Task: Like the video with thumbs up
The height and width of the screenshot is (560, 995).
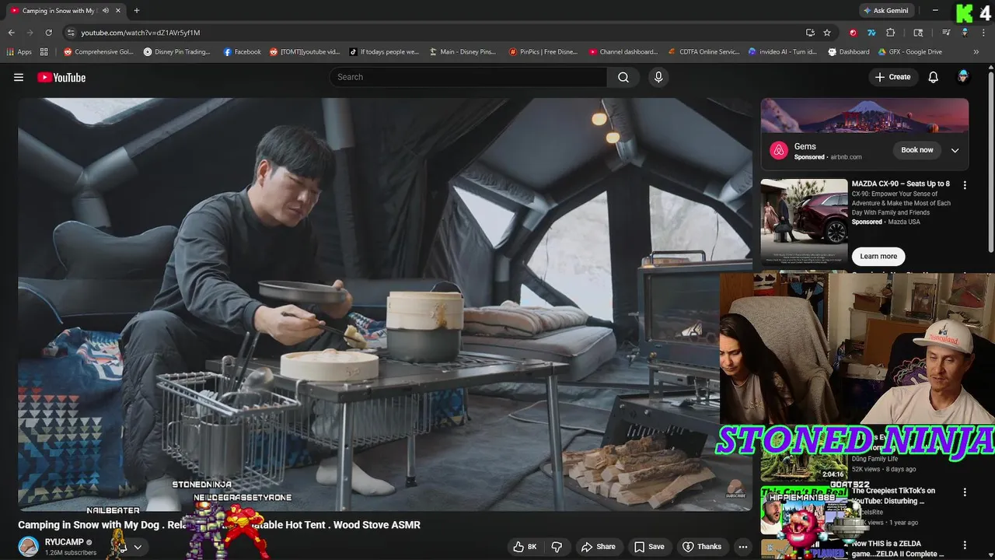Action: (x=525, y=547)
